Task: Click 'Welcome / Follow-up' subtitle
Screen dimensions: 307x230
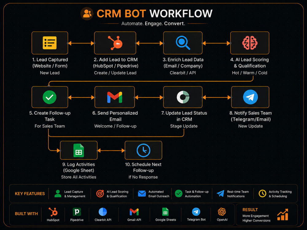Action: click(115, 126)
